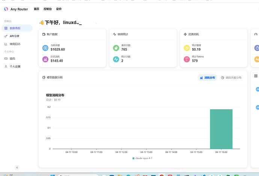This screenshot has width=259, height=176.
Task: Click the server icon in the right panel
Action: click(256, 76)
